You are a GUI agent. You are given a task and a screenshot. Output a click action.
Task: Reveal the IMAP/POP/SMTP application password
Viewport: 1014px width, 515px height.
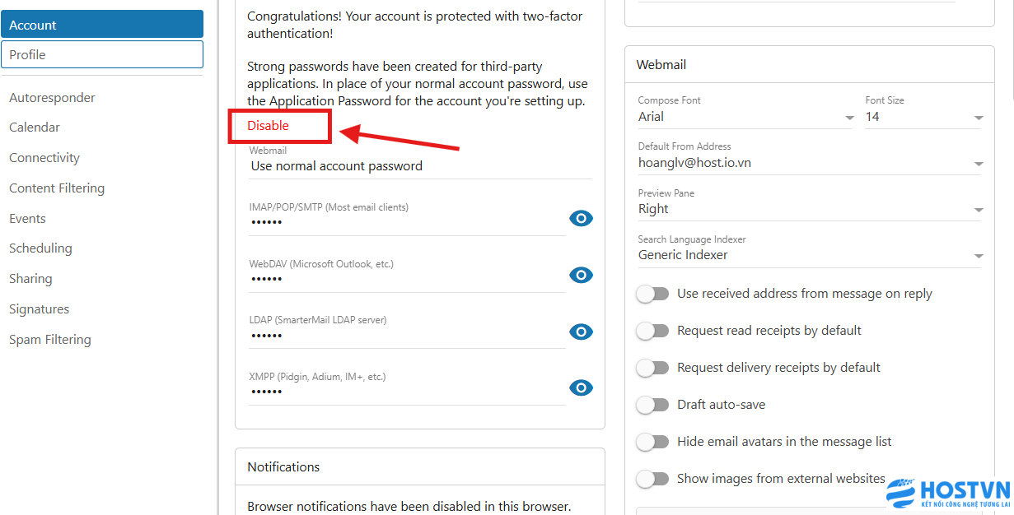(x=581, y=218)
